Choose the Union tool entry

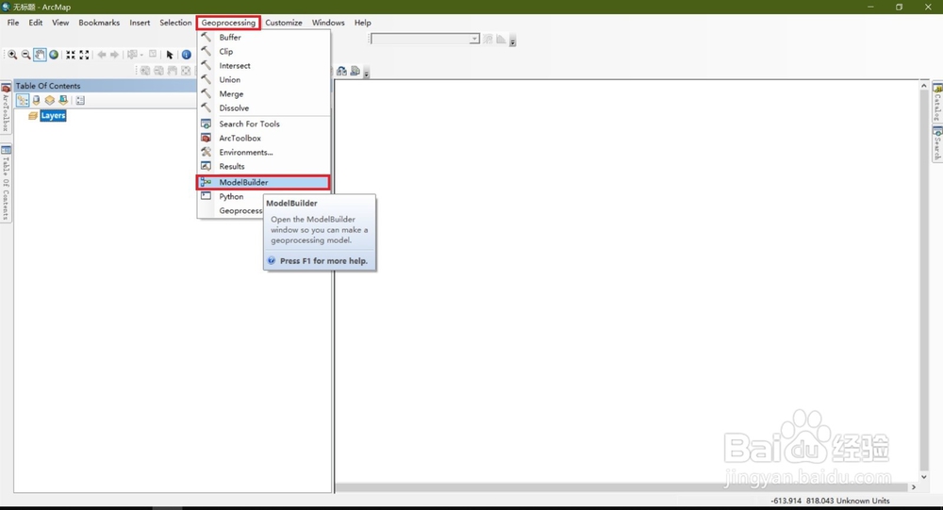[264, 80]
